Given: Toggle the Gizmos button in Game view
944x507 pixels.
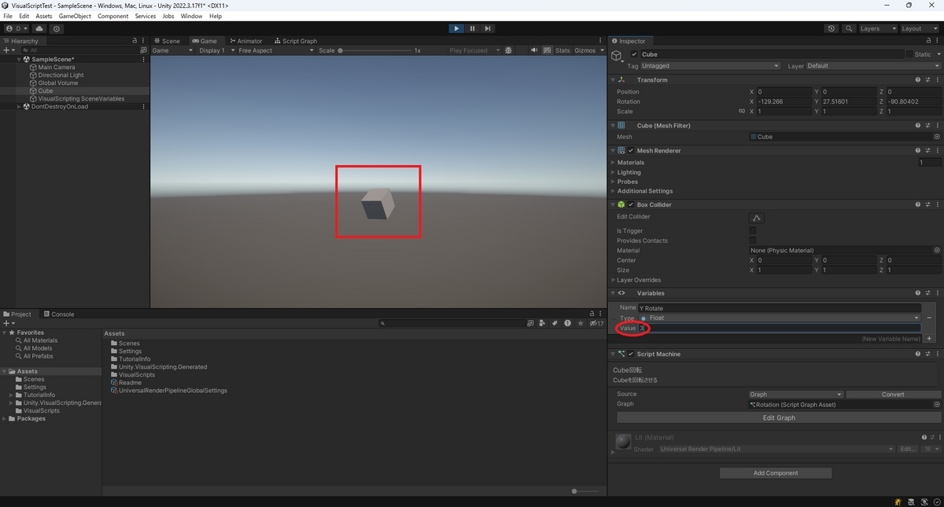Looking at the screenshot, I should [x=584, y=50].
